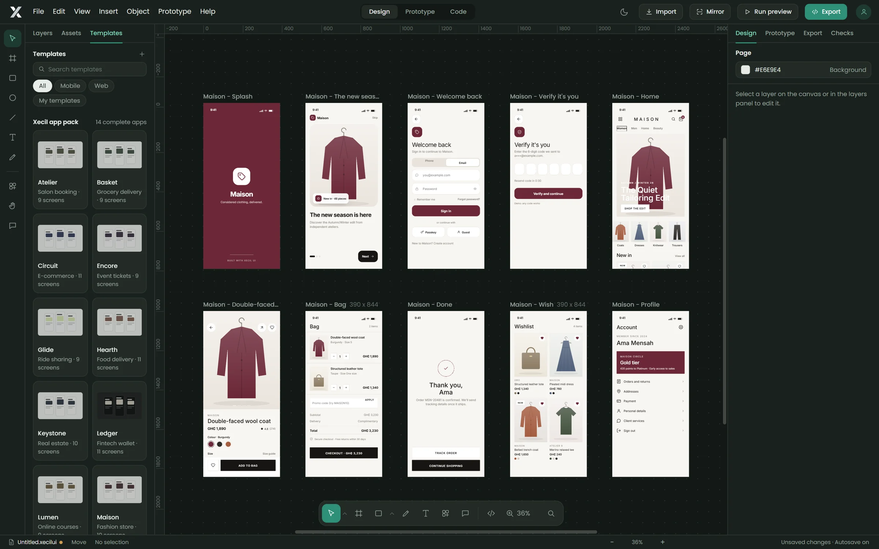The image size is (879, 549).
Task: Activate the Hand tool in left sidebar
Action: pos(12,206)
